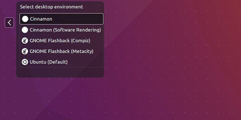Viewport: 241px width, 120px height.
Task: Click the 'Select desktop environment' heading
Action: coord(51,7)
